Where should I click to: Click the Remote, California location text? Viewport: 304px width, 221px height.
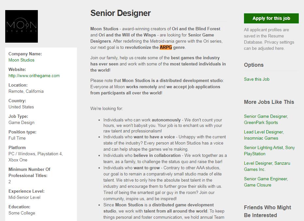tap(26, 91)
